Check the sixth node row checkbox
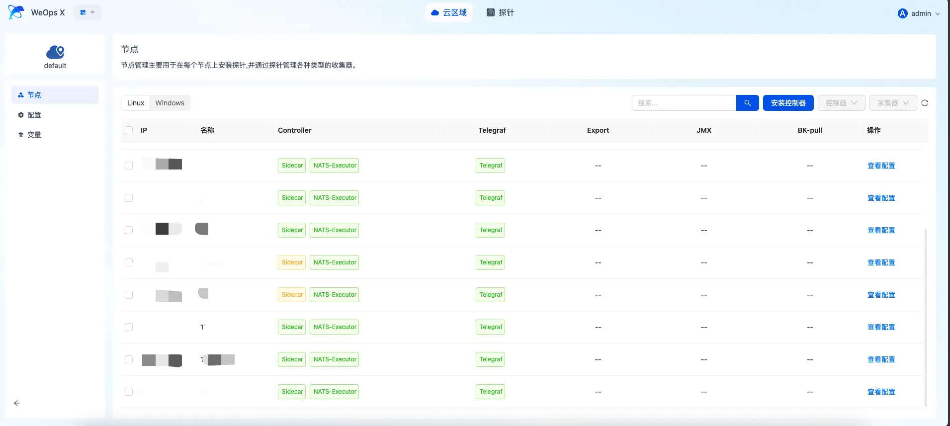This screenshot has width=950, height=426. [129, 327]
